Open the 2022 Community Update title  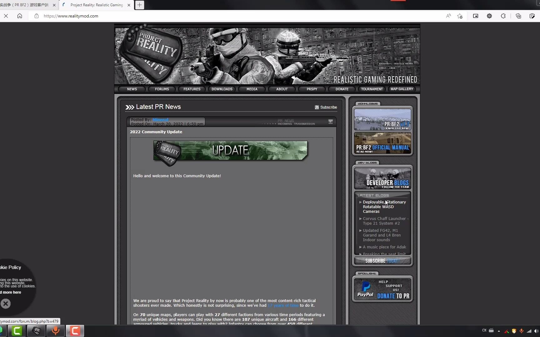[156, 132]
